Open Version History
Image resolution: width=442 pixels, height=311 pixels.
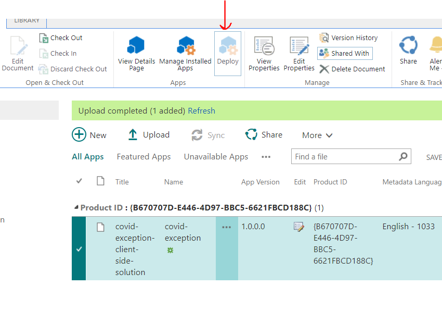pyautogui.click(x=349, y=38)
